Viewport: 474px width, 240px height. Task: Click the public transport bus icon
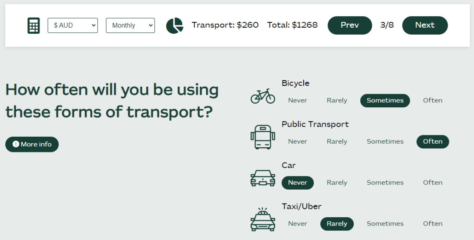click(x=263, y=137)
